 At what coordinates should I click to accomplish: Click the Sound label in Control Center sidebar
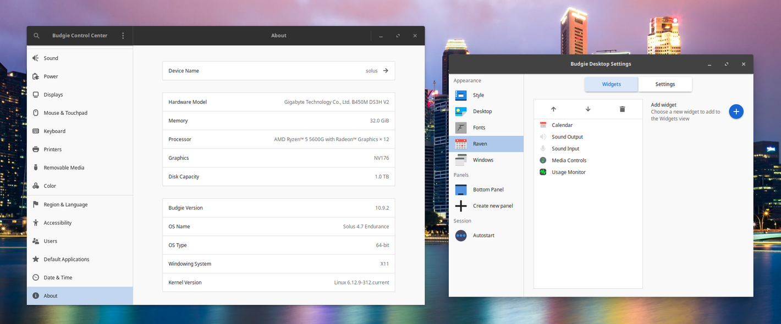(x=51, y=58)
